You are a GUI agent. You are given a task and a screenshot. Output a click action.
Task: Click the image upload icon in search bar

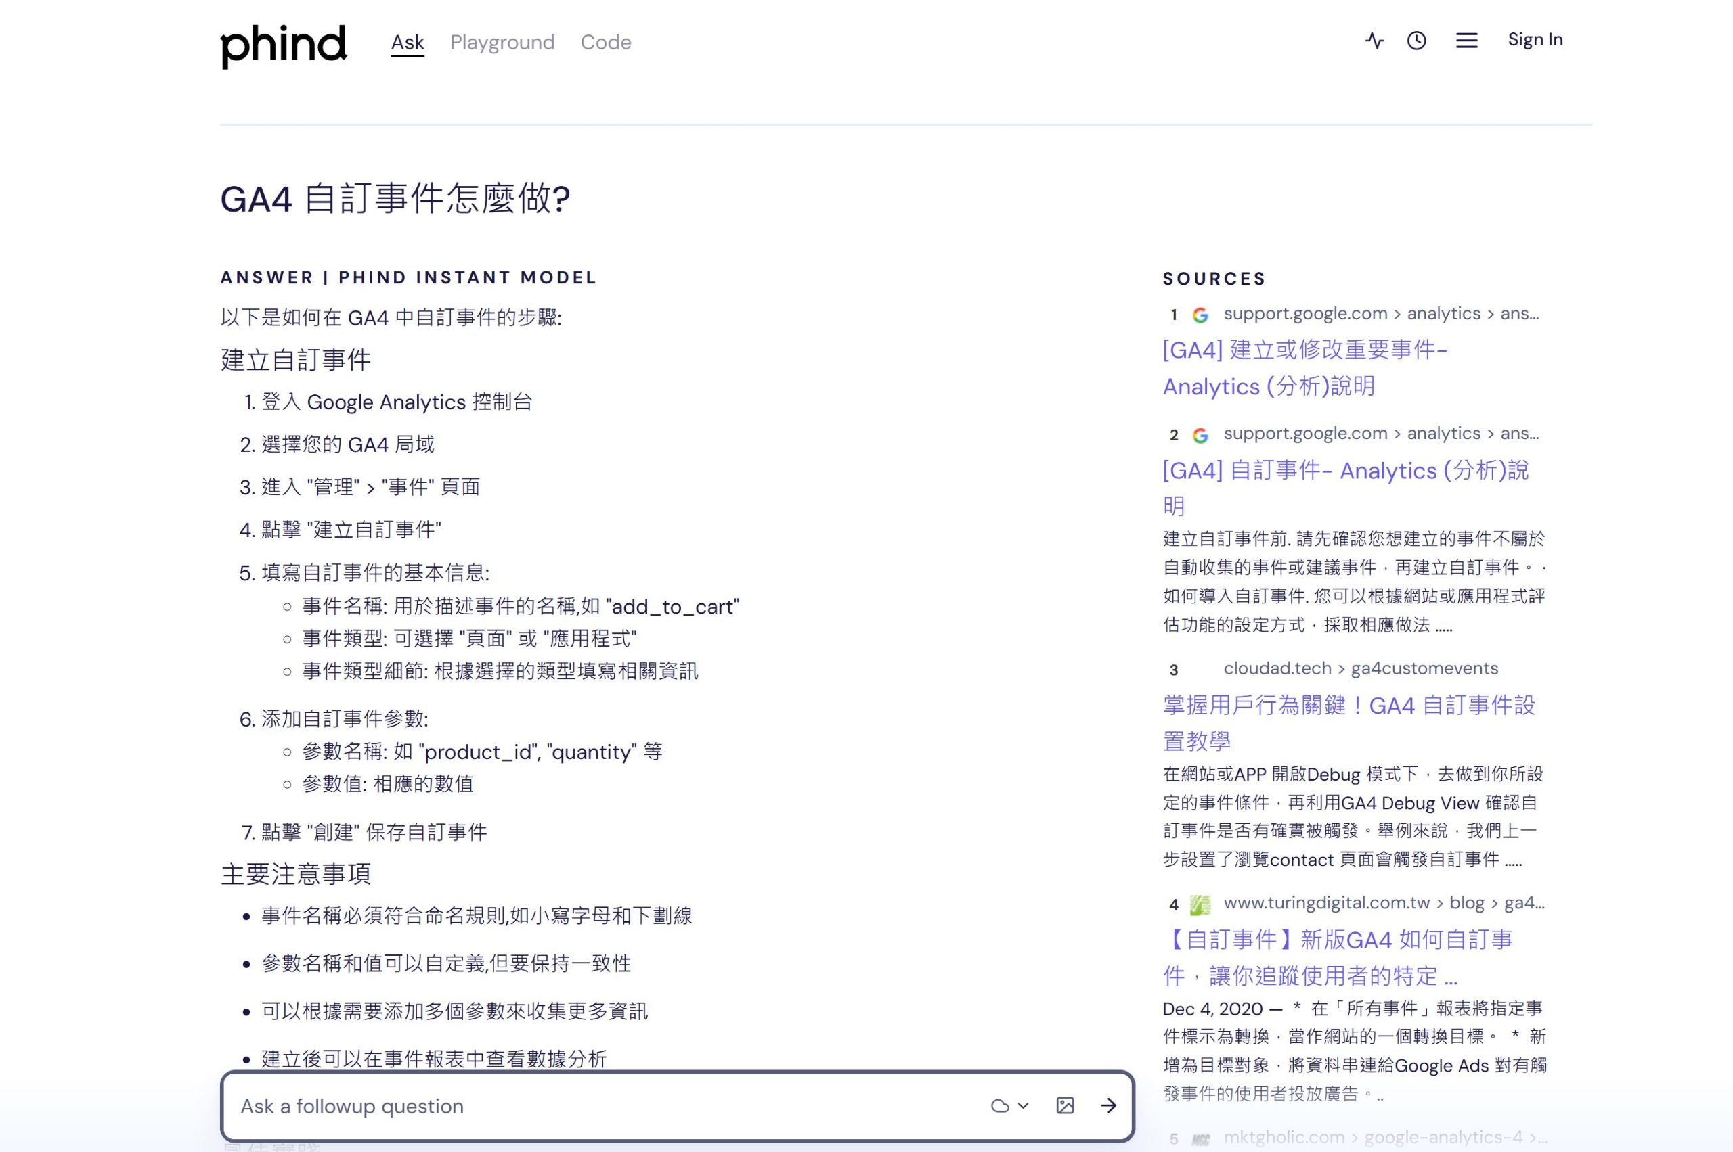point(1066,1105)
